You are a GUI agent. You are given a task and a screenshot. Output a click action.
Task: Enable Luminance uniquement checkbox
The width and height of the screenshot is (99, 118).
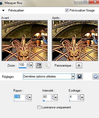tap(39, 107)
